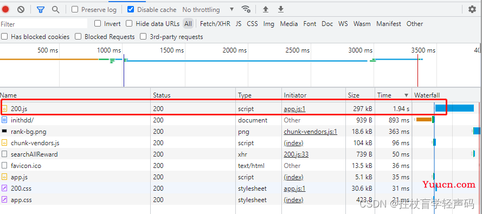Open (index) initiator of app.js row
Viewport: 482px width, 214px height.
coord(293,177)
